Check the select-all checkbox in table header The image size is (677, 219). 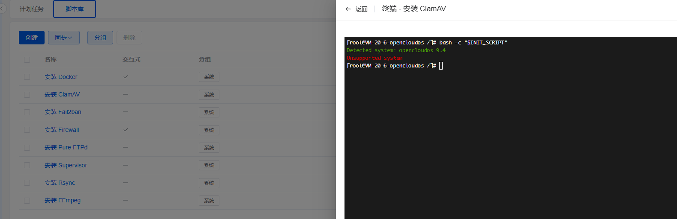pos(27,59)
